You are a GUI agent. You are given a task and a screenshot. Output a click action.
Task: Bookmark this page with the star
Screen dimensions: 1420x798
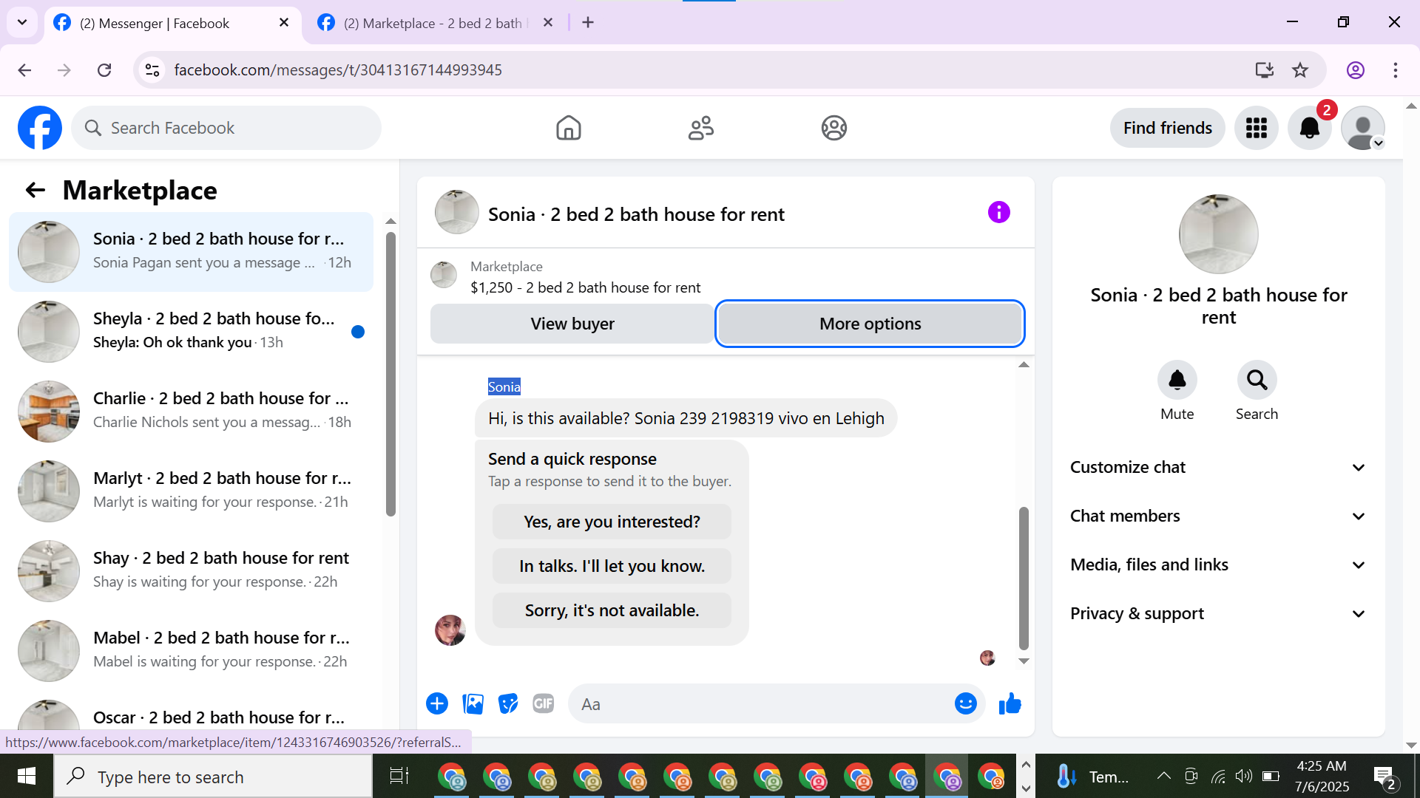click(x=1300, y=70)
